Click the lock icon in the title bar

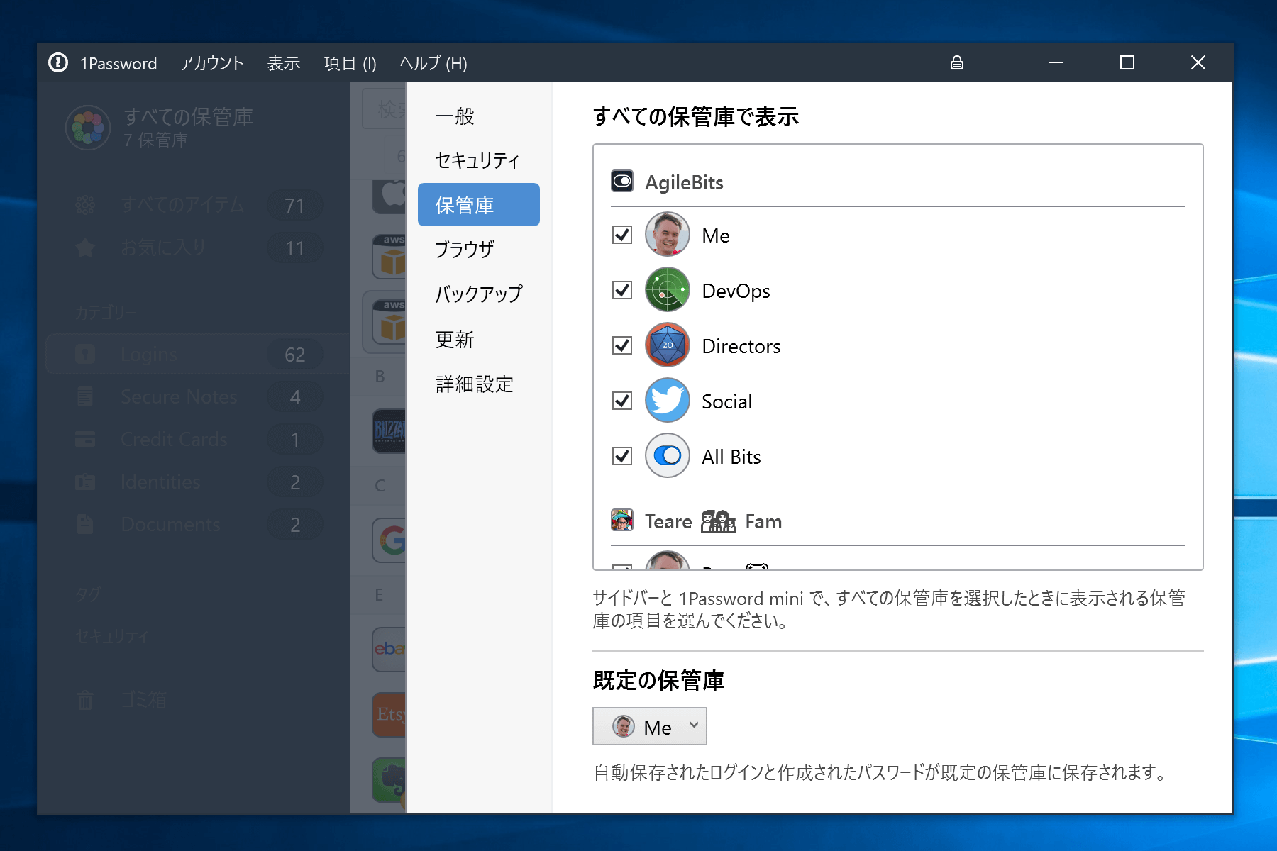point(956,62)
